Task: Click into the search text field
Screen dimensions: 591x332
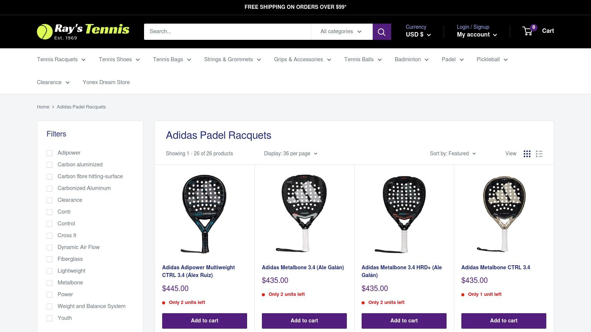Action: pyautogui.click(x=227, y=32)
